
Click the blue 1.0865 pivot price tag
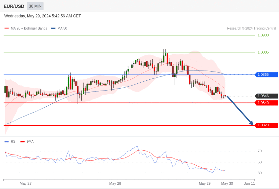(267, 75)
